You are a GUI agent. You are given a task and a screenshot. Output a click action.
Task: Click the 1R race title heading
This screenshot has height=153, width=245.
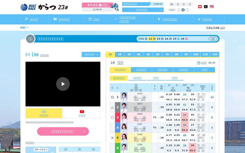coord(117,63)
